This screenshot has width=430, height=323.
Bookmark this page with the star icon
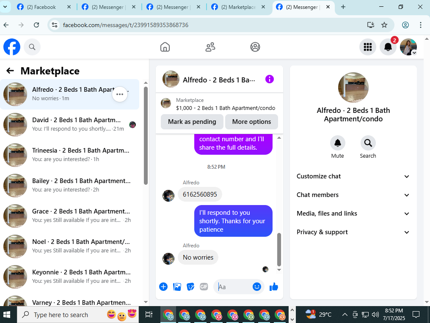[x=384, y=25]
